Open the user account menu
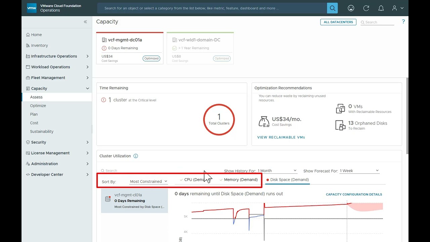 (x=397, y=8)
